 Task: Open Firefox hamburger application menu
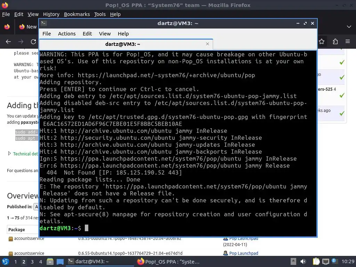pos(348,42)
